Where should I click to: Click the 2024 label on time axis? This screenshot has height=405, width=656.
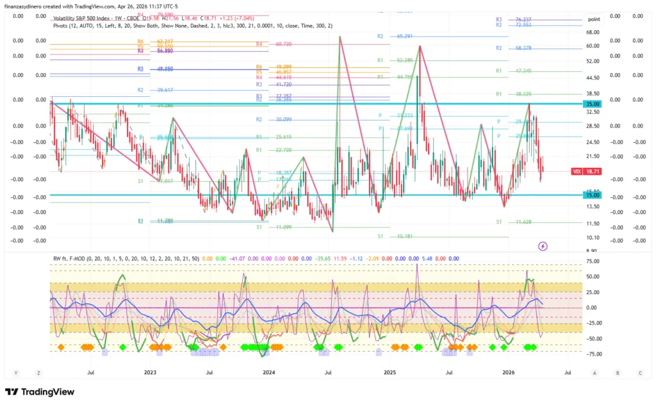(269, 372)
